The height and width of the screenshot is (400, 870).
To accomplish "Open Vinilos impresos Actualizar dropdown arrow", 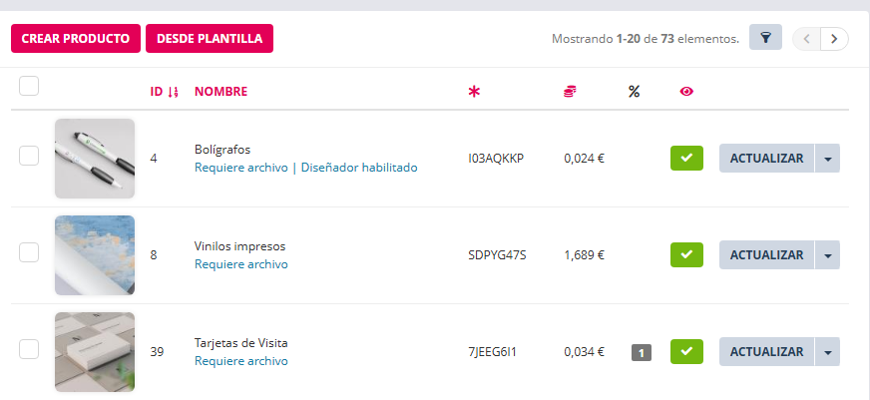I will (x=827, y=255).
